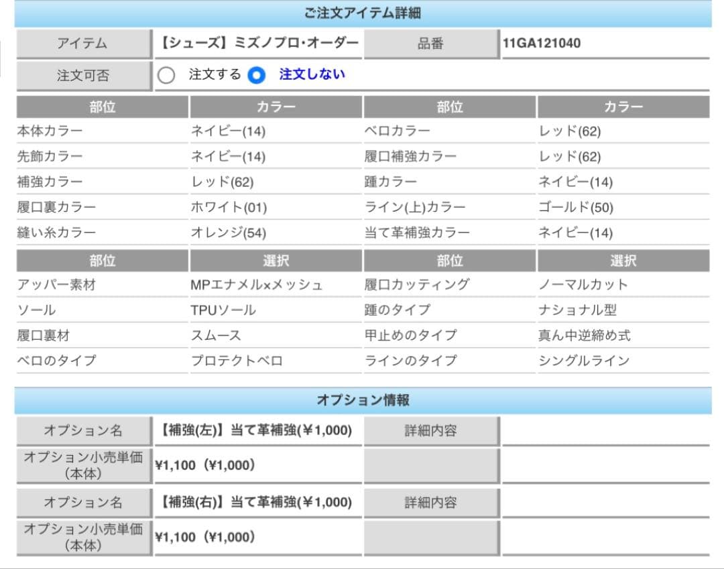Click the アッパー素材 row label
Screen dimensions: 724x569
(x=56, y=285)
